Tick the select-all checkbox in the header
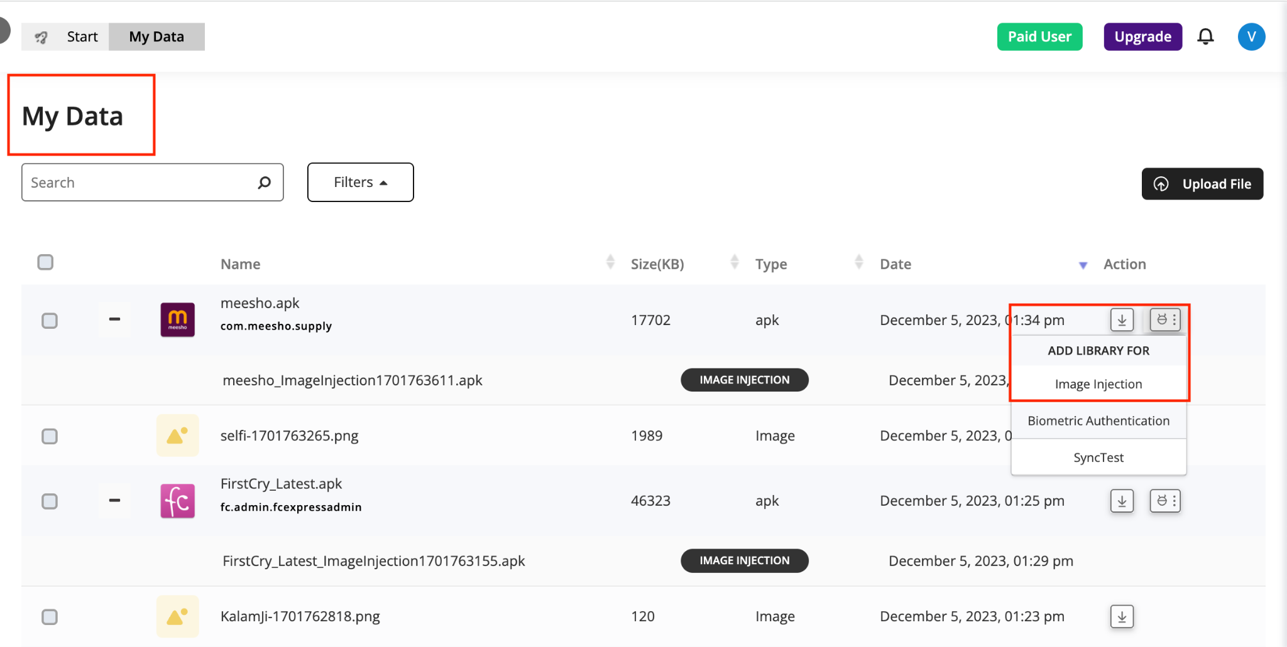 pos(45,262)
